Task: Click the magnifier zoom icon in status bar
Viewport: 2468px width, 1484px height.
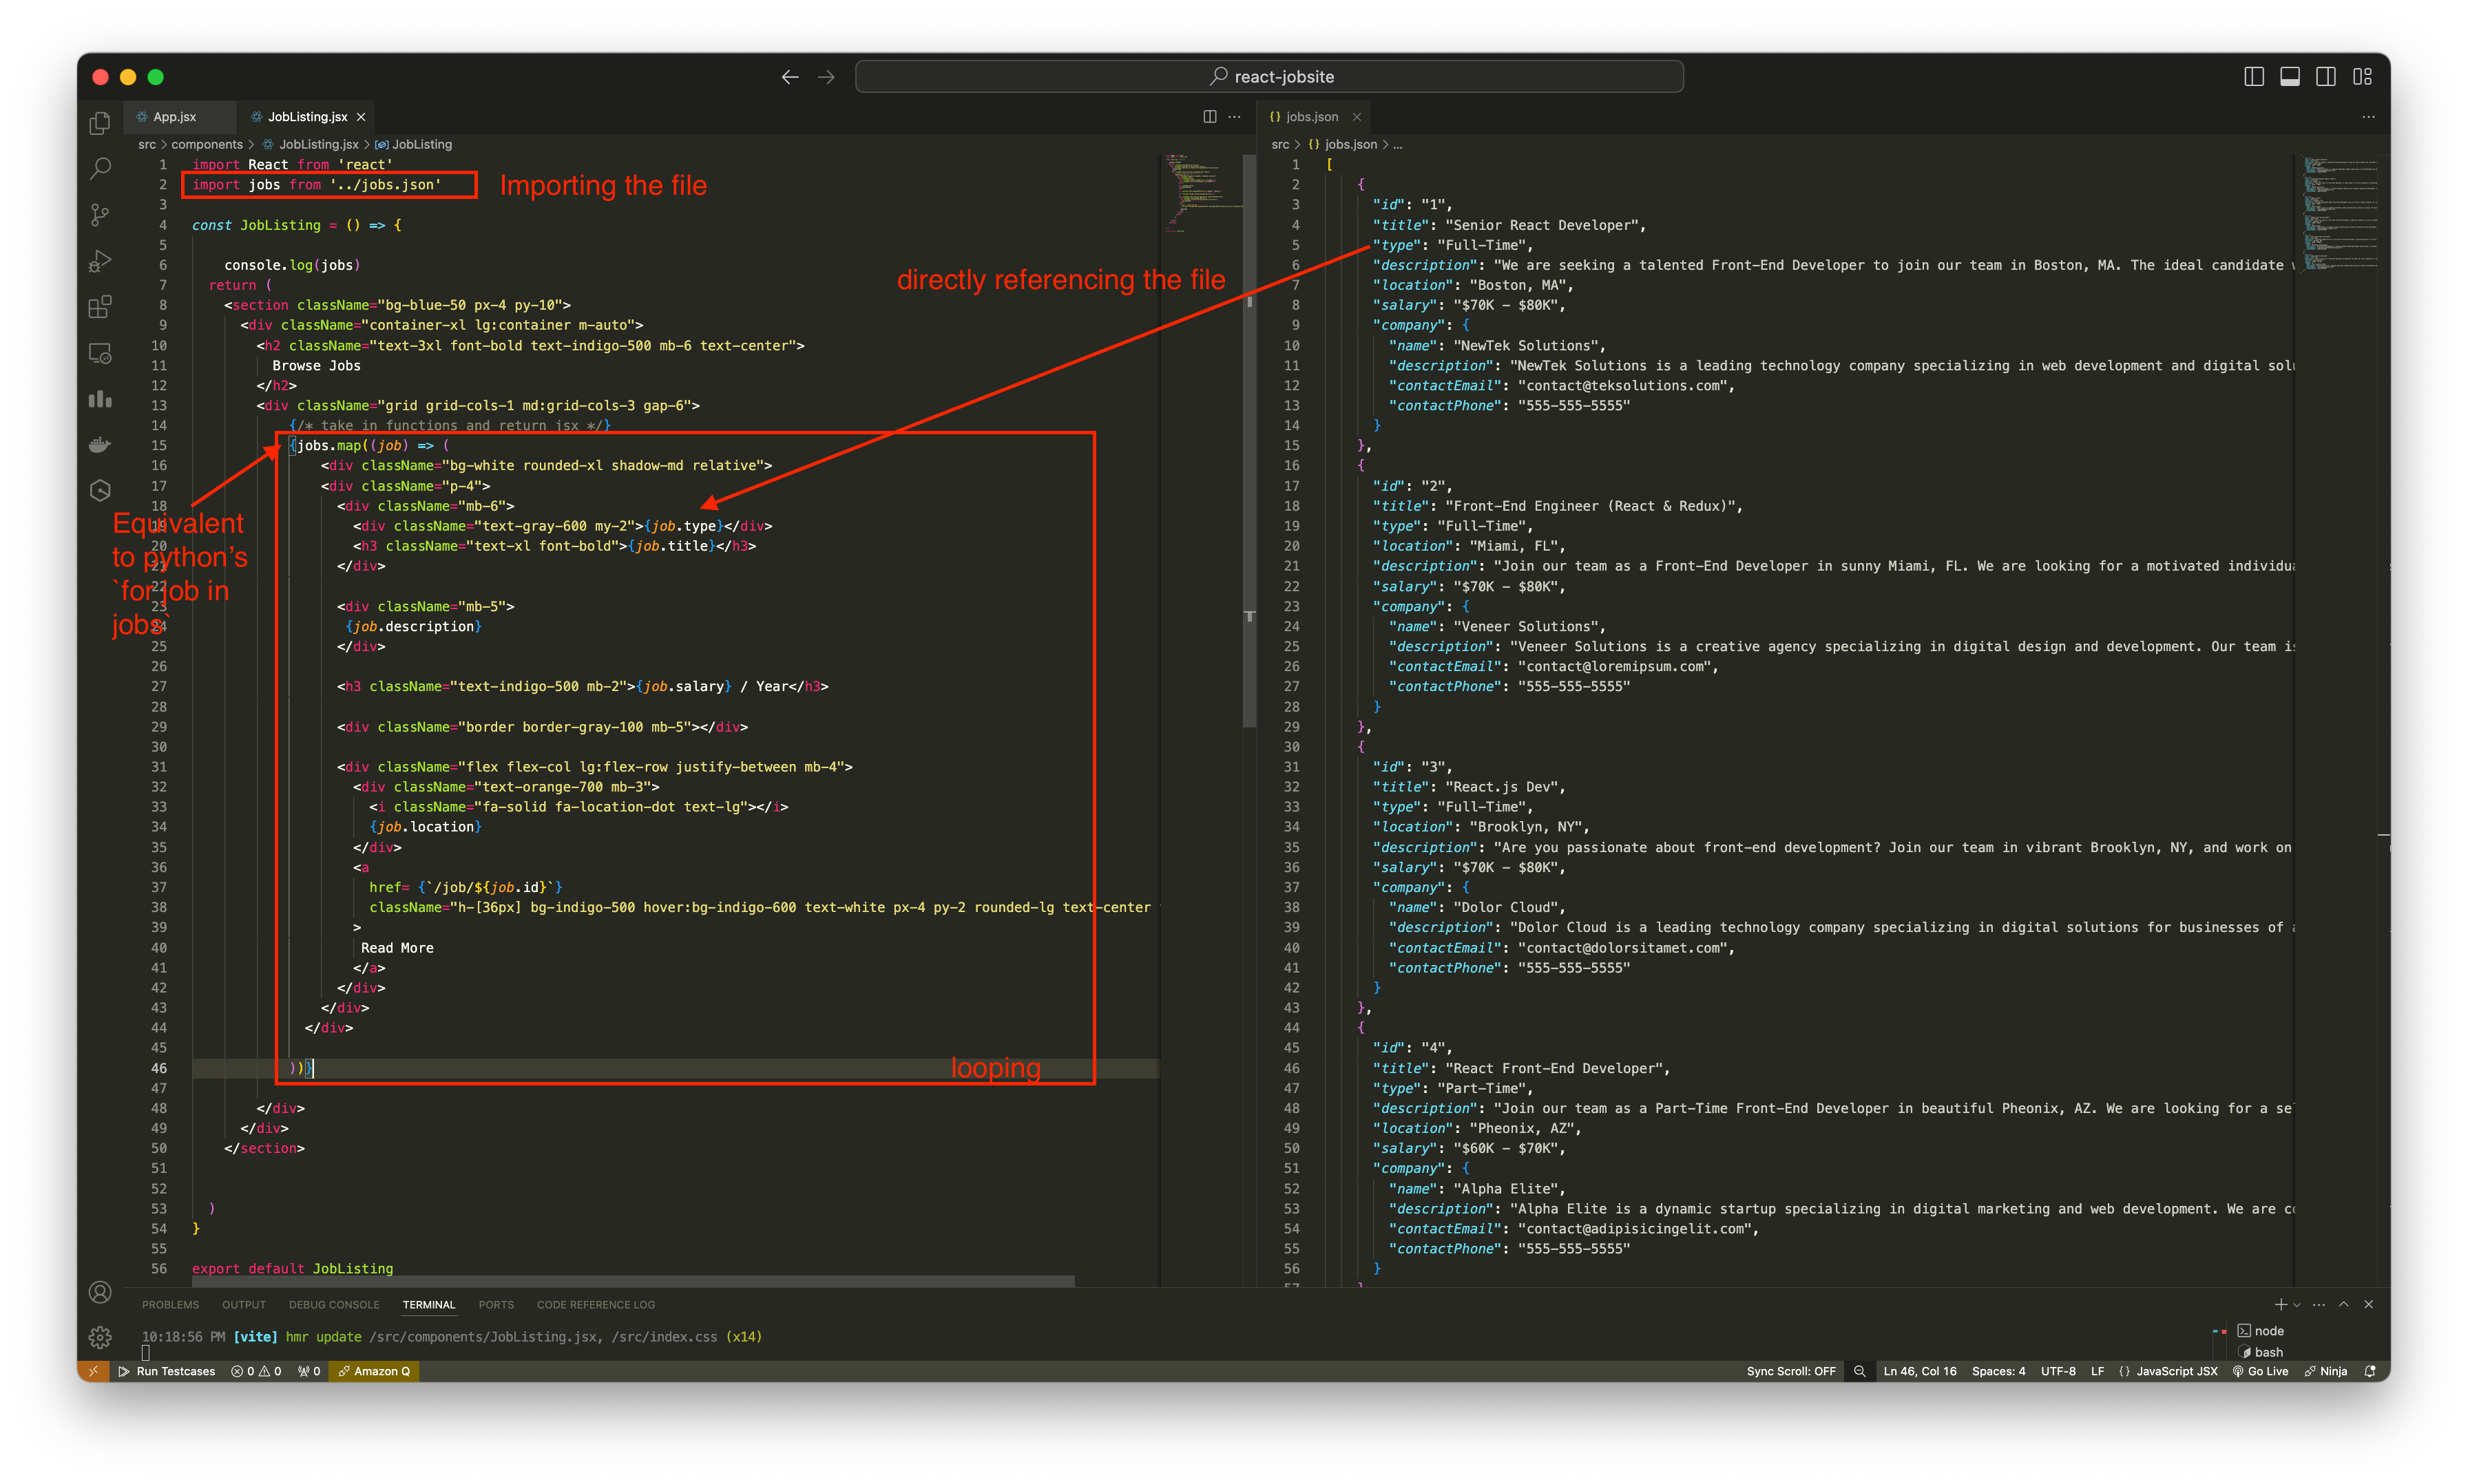Action: point(1860,1371)
